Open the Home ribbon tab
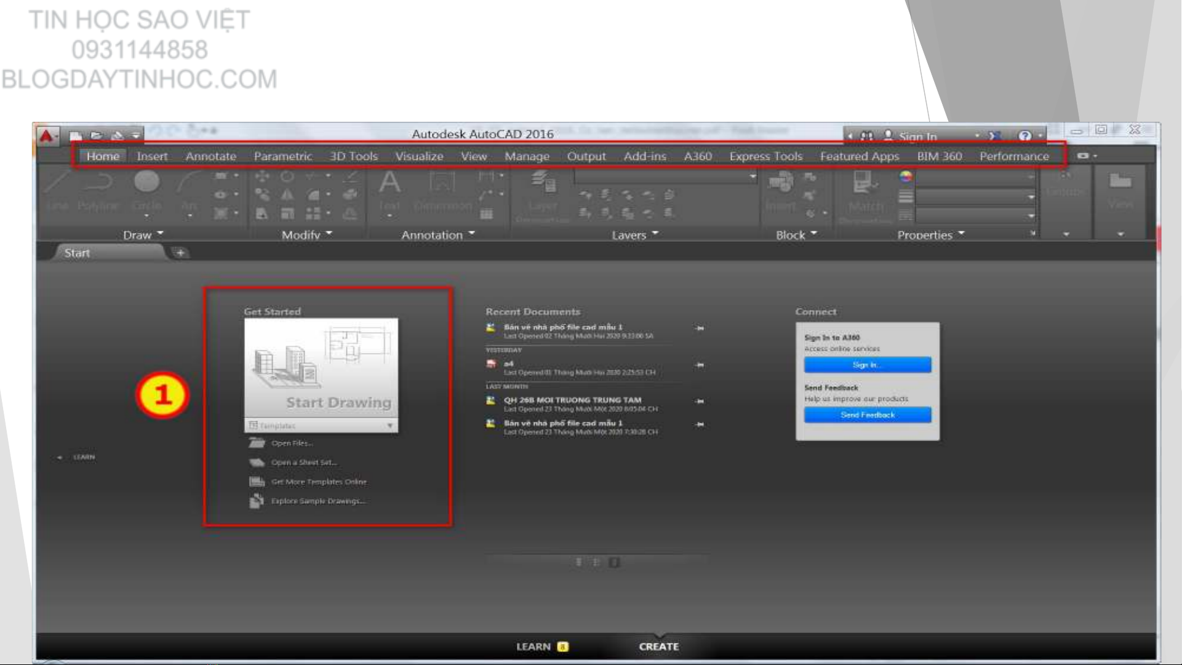 point(103,156)
